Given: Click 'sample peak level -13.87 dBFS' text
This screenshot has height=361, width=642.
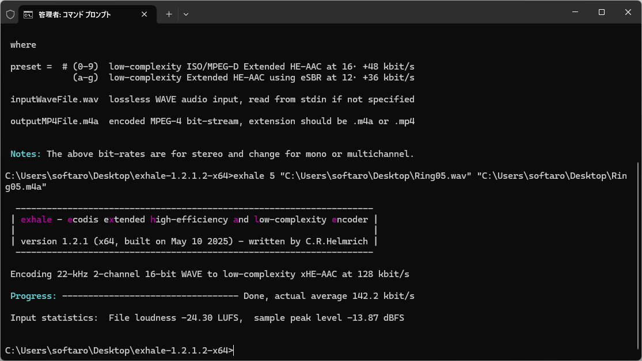Looking at the screenshot, I should (329, 318).
